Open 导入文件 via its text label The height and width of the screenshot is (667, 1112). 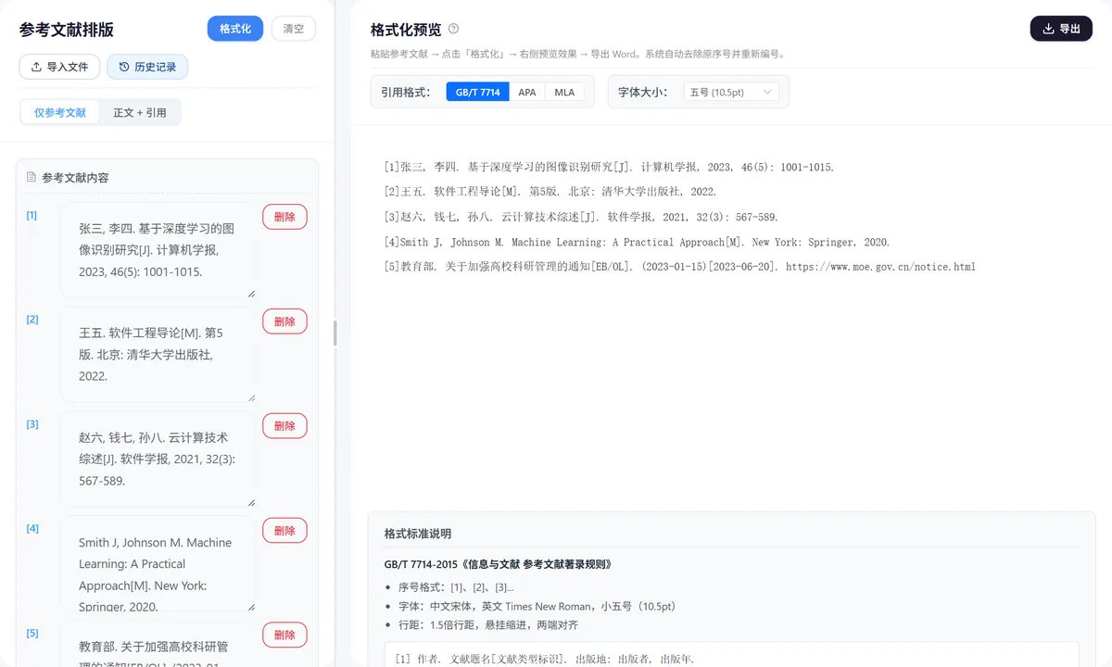68,67
